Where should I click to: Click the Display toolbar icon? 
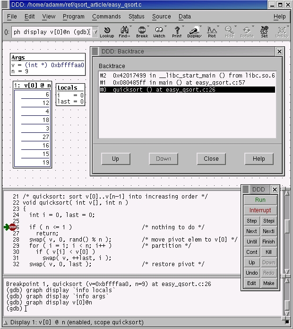click(194, 32)
